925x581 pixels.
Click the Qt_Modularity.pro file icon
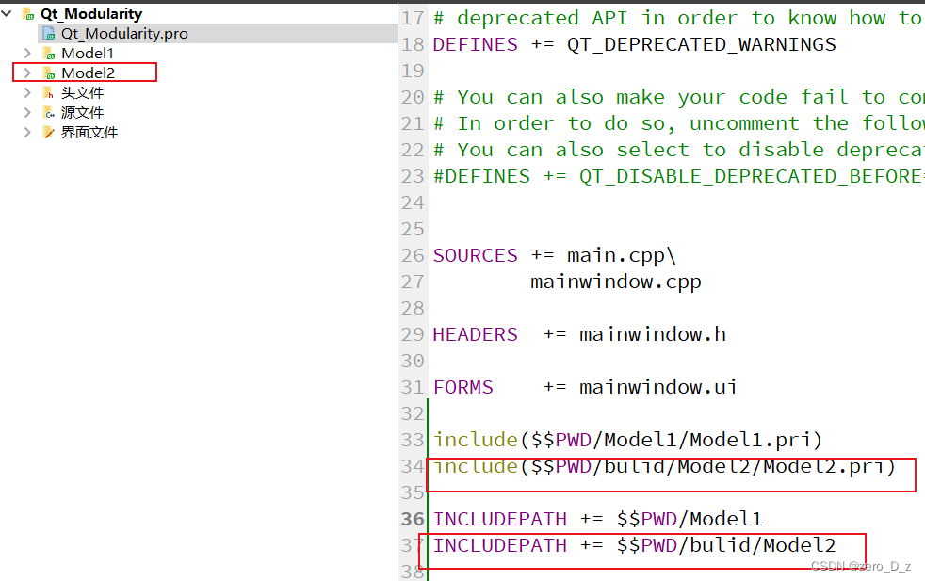coord(48,34)
